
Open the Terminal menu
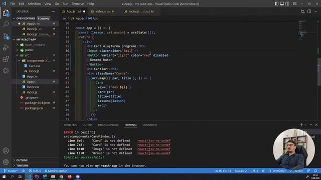pos(78,3)
